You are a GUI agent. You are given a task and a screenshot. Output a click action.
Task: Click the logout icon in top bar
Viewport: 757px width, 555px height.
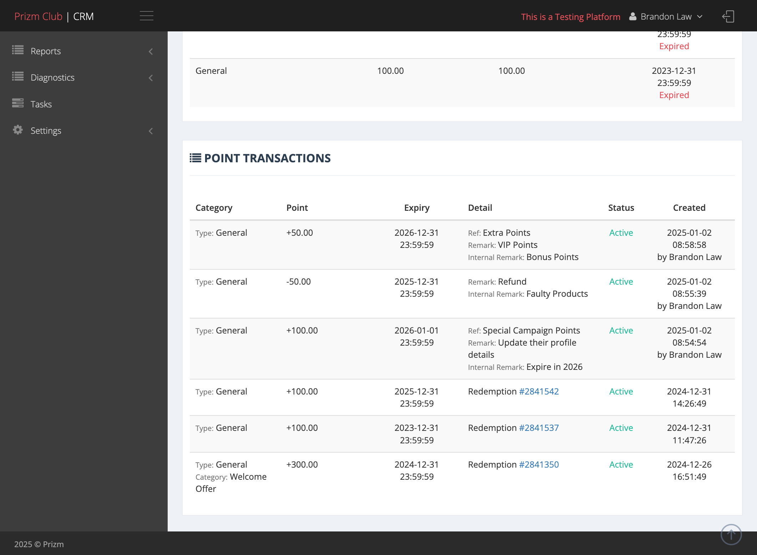click(x=728, y=16)
